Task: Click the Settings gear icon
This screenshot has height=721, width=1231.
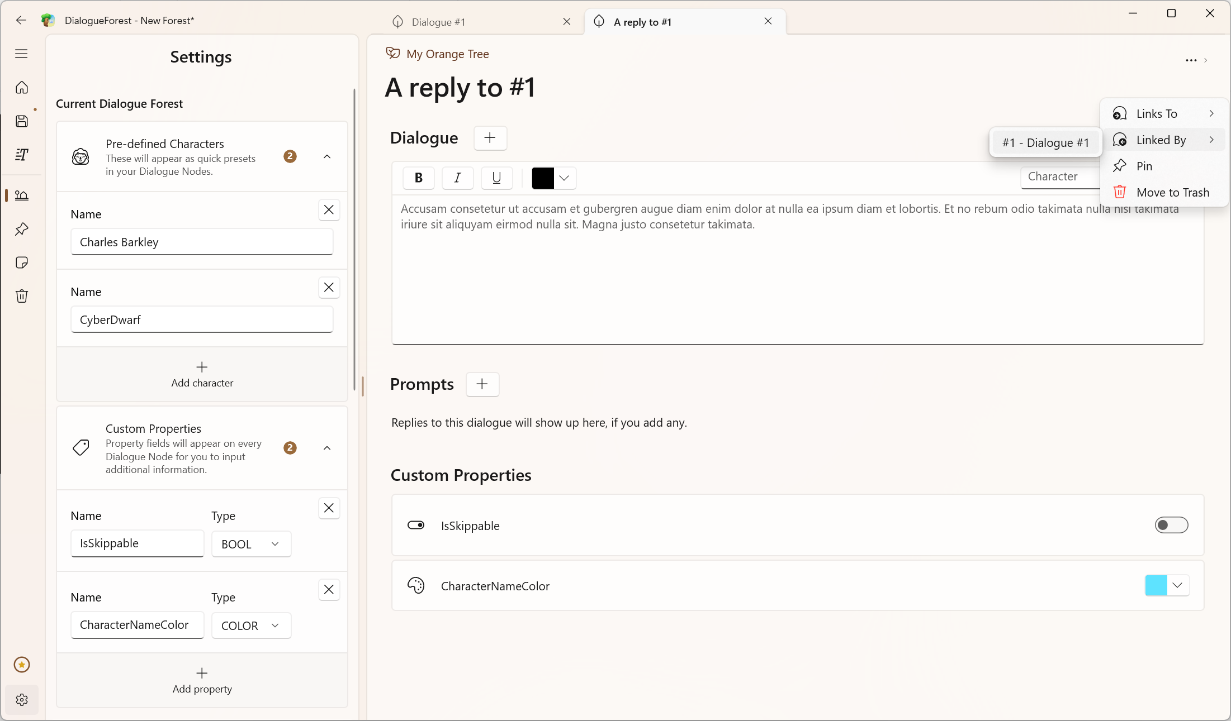Action: pos(22,700)
